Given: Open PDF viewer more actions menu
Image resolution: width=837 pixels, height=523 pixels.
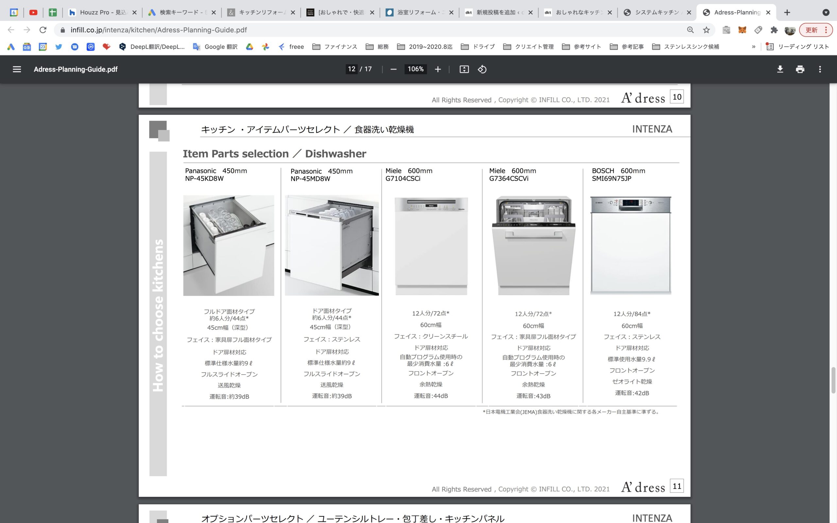Looking at the screenshot, I should point(820,69).
